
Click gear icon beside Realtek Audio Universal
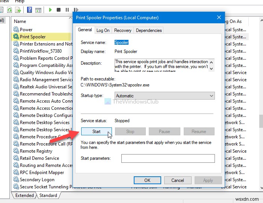pyautogui.click(x=16, y=86)
